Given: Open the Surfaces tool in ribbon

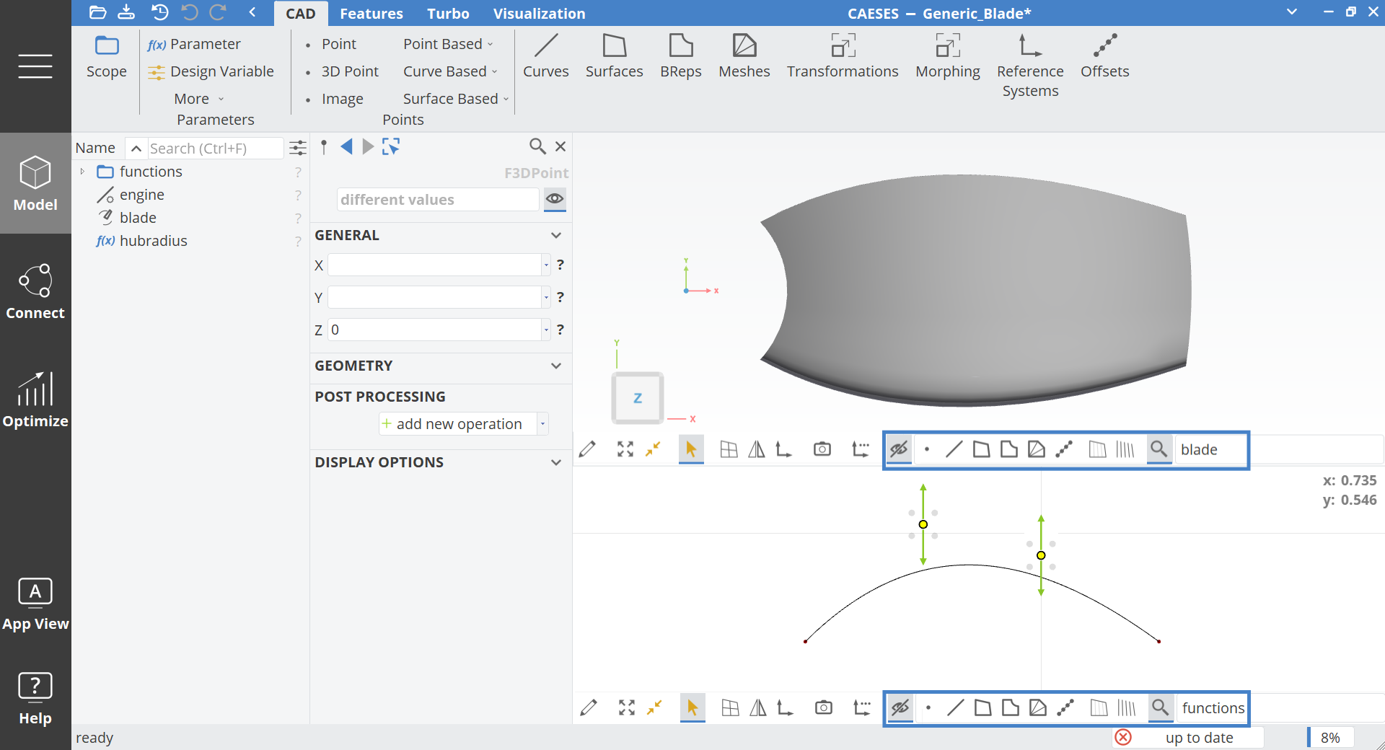Looking at the screenshot, I should click(x=614, y=56).
